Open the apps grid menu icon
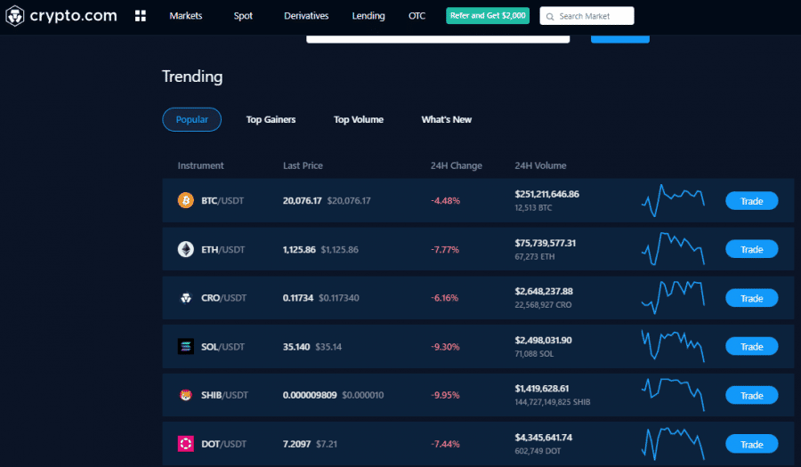 click(x=141, y=16)
